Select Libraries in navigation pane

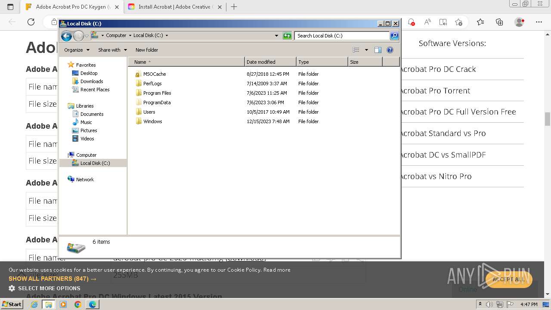click(x=85, y=106)
